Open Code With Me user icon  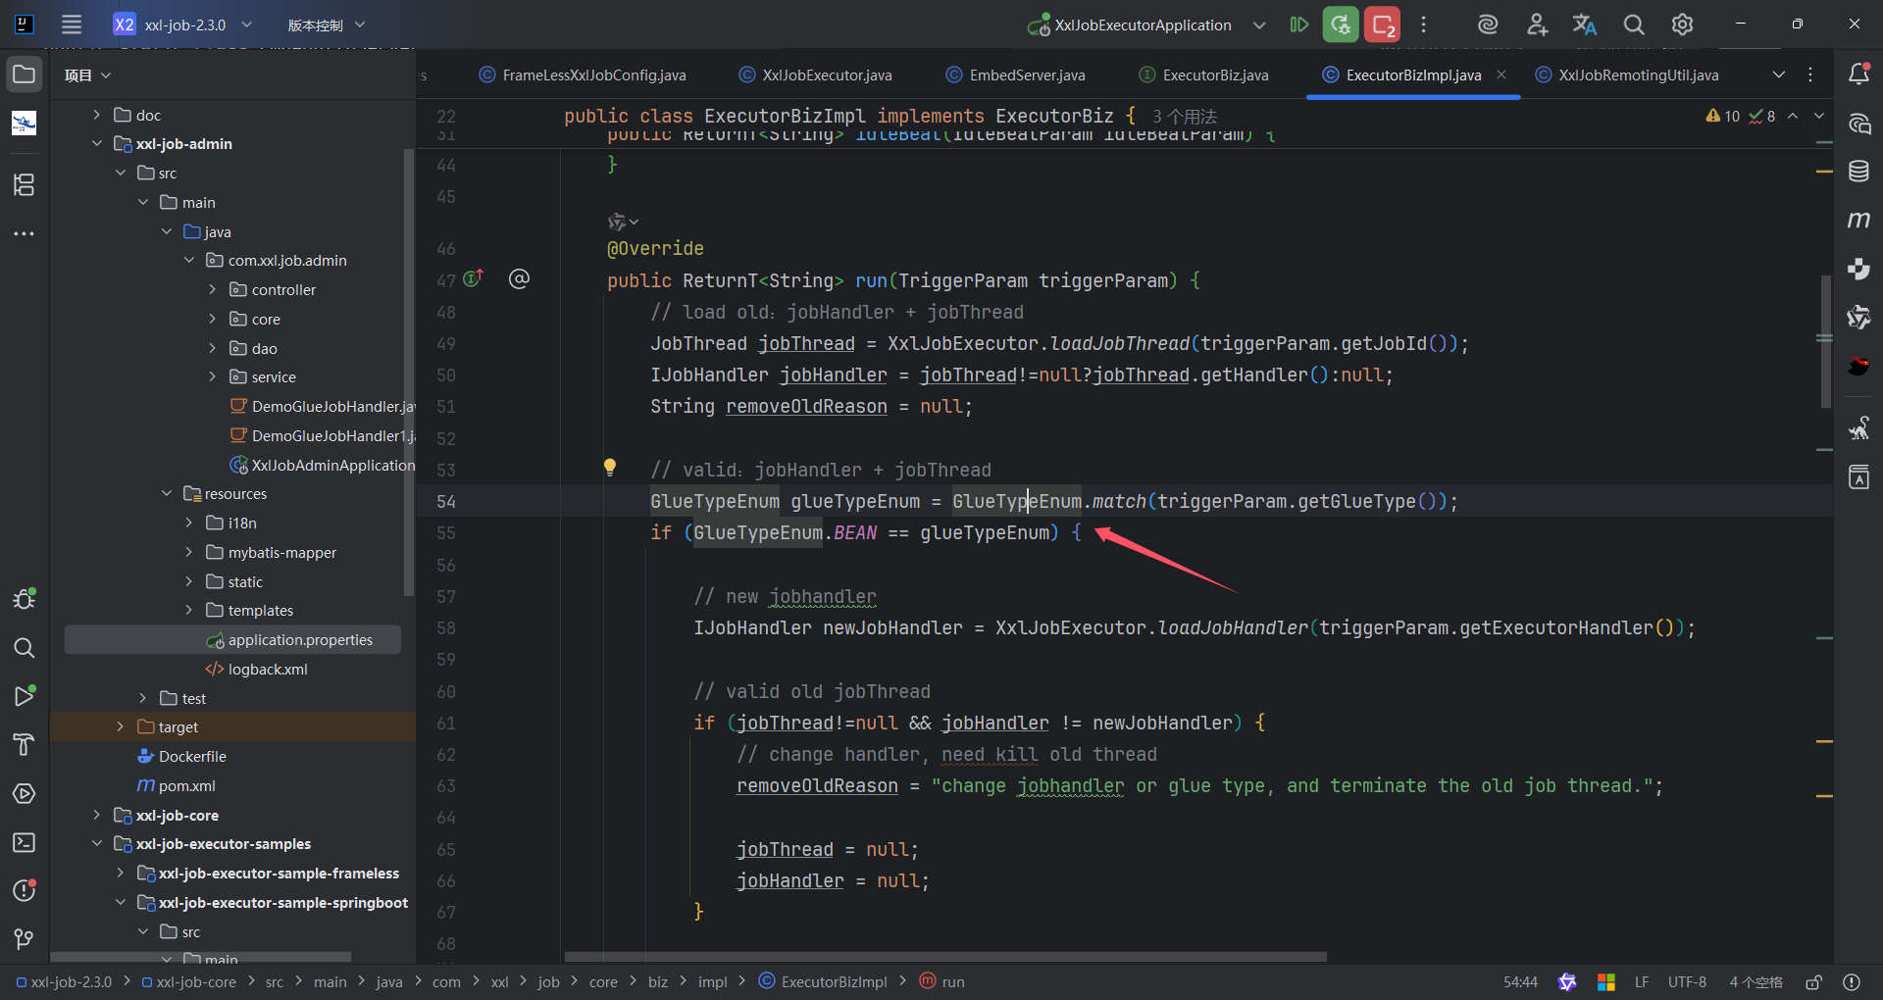tap(1537, 25)
